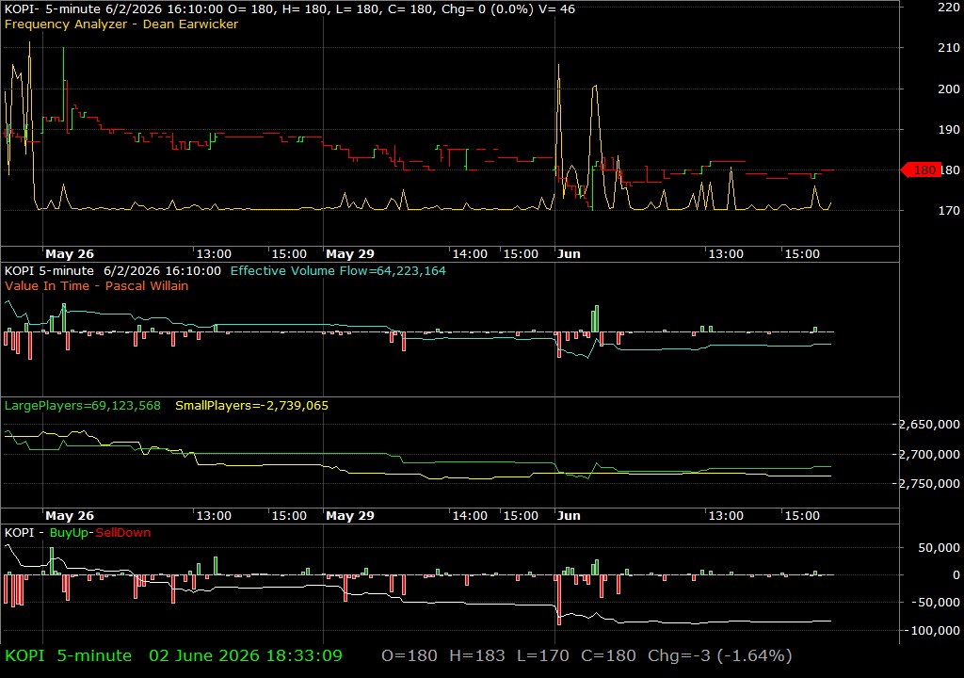
Task: Click the 170 price axis label
Action: [x=949, y=210]
